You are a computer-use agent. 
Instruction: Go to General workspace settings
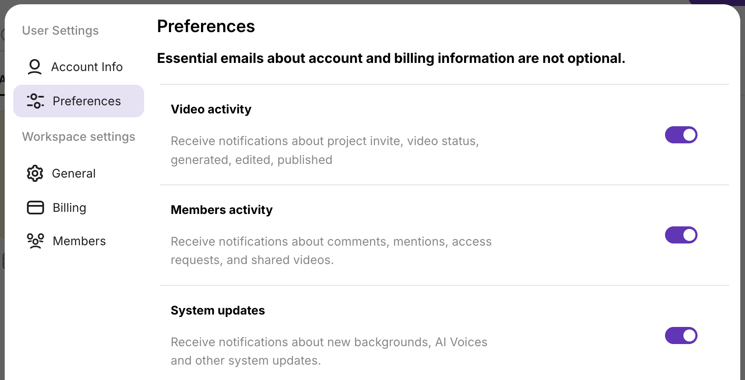pos(74,173)
